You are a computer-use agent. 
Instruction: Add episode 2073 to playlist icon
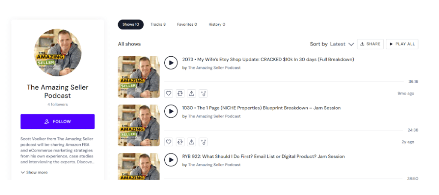(203, 93)
